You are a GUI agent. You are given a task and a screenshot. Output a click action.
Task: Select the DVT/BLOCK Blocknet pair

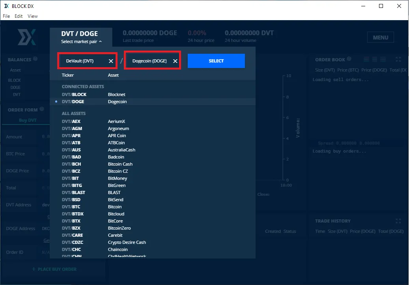[153, 94]
